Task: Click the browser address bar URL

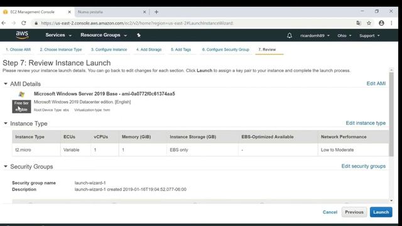Action: pyautogui.click(x=137, y=23)
